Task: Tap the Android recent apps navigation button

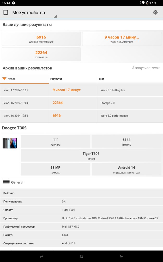Action: pyautogui.click(x=41, y=256)
